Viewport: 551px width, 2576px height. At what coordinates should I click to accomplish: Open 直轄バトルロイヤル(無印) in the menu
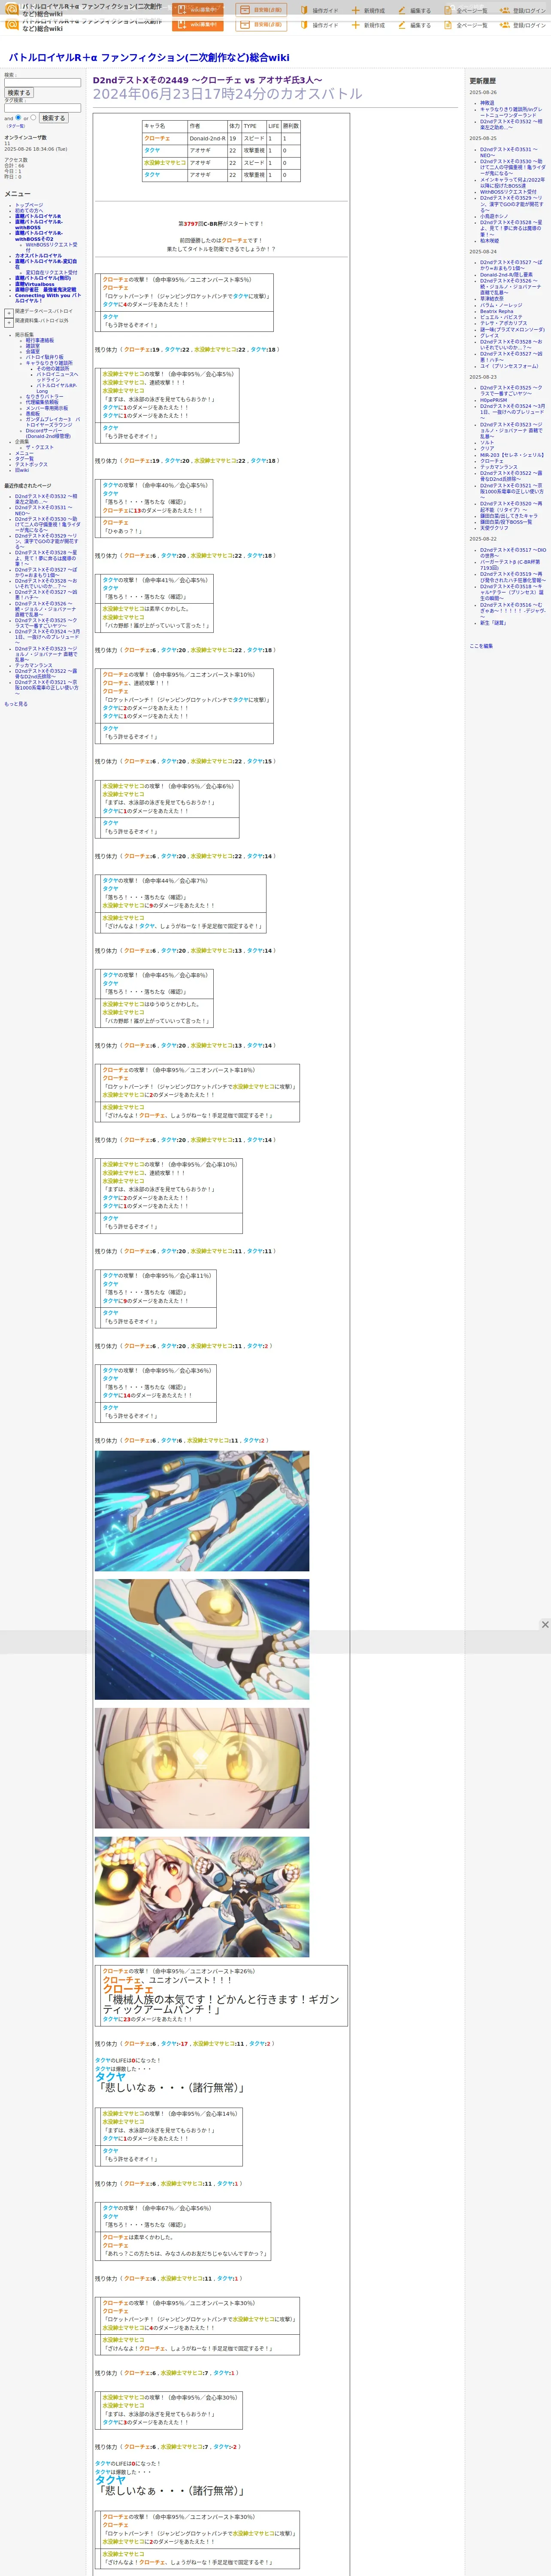click(43, 278)
